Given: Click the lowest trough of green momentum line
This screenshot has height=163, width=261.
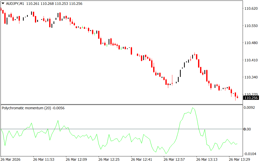Looking at the screenshot, I should (x=166, y=154).
